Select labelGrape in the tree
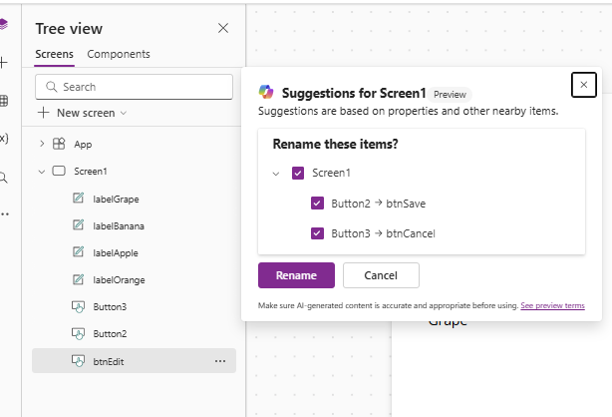The height and width of the screenshot is (417, 612). (116, 199)
